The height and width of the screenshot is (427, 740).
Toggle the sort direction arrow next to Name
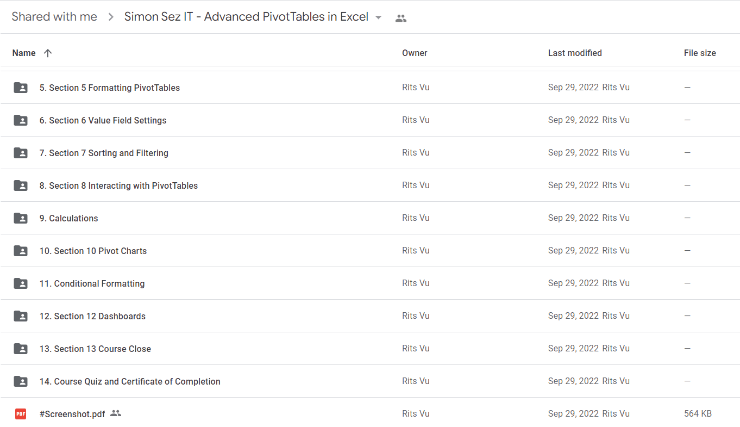pos(48,53)
